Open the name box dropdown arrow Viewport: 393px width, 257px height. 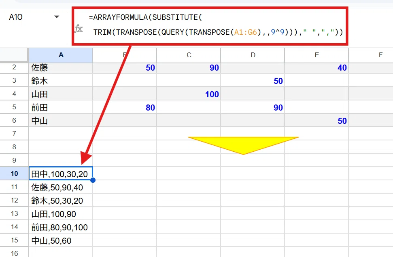57,17
